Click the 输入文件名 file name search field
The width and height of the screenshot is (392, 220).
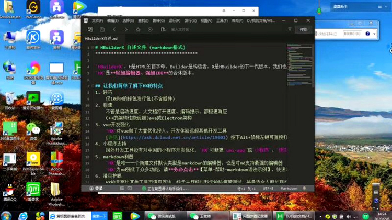tap(226, 29)
